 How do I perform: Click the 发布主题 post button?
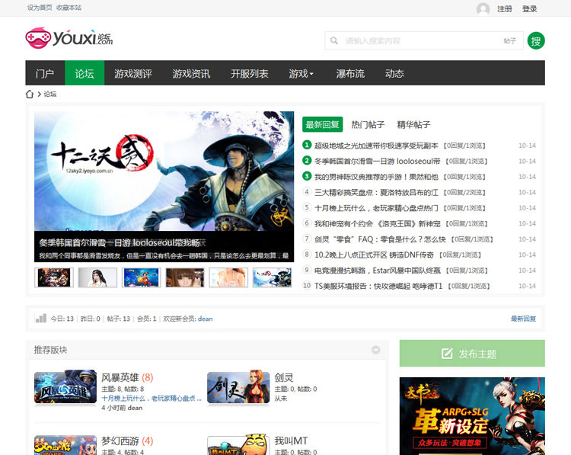[x=472, y=354]
